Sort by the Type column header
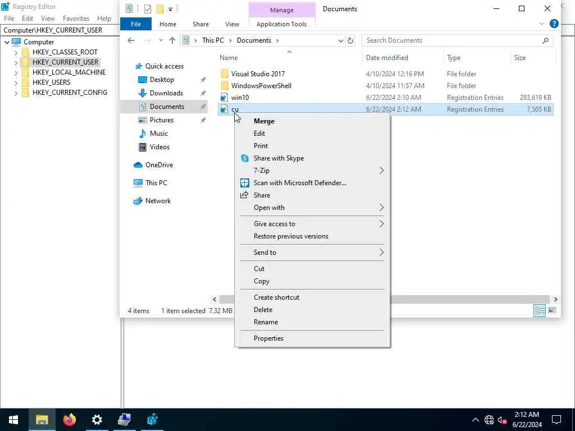 tap(453, 58)
